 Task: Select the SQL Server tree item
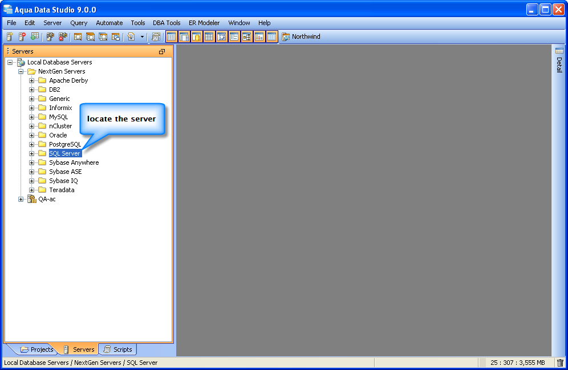coord(65,153)
